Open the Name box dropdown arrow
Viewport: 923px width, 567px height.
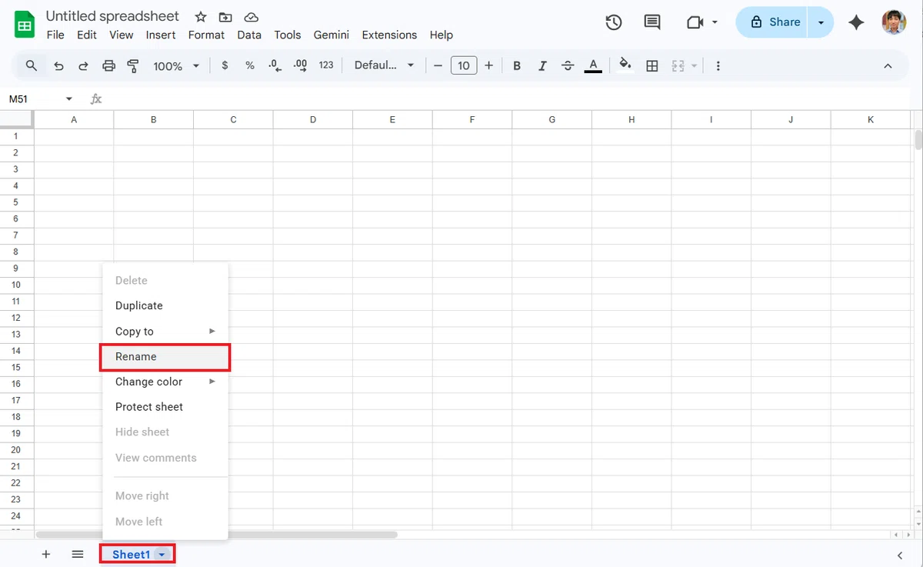(x=69, y=99)
